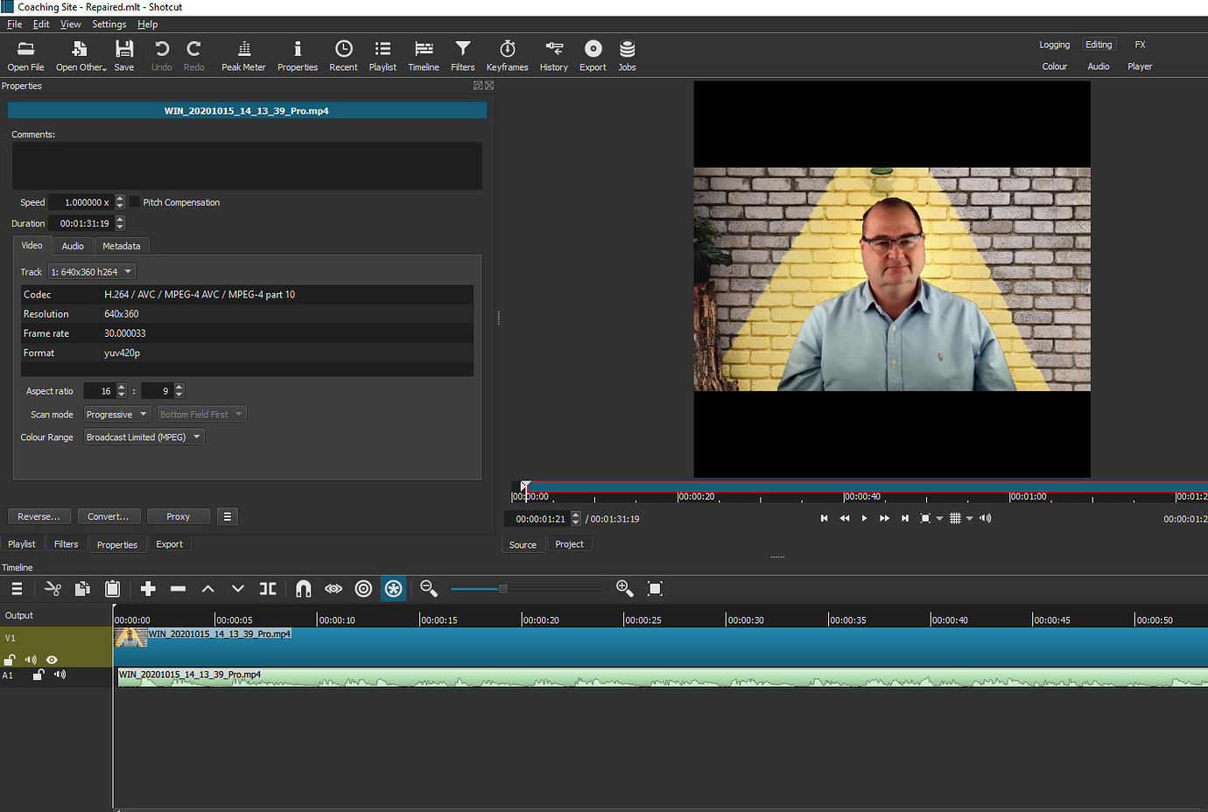Mute the A1 audio track
Viewport: 1208px width, 812px height.
pyautogui.click(x=60, y=675)
